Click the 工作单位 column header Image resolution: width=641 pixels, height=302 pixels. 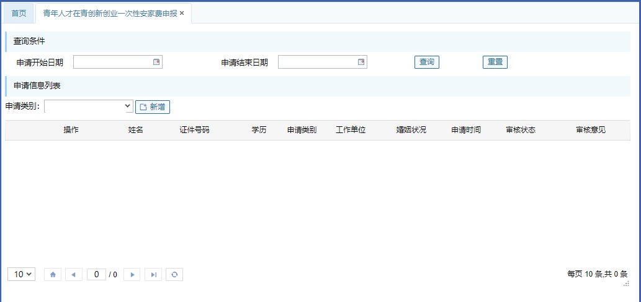(351, 130)
